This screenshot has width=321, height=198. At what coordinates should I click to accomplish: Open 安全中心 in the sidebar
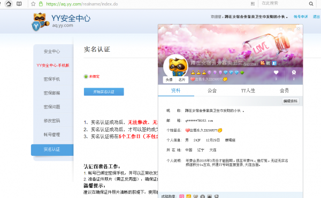pos(52,51)
